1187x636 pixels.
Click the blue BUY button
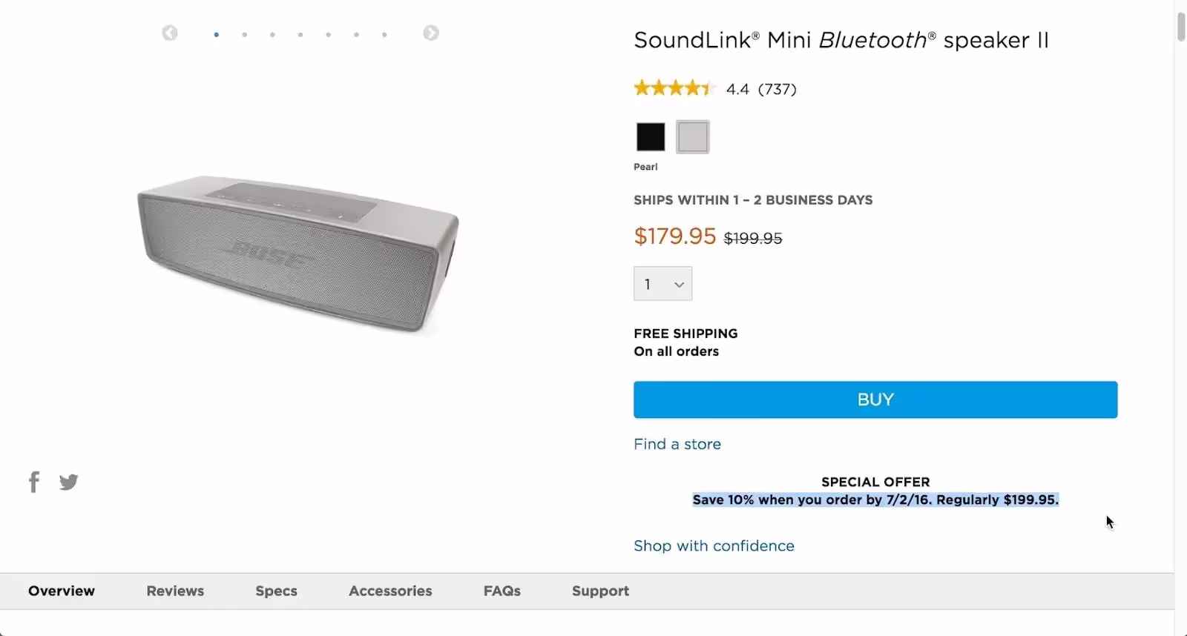875,400
